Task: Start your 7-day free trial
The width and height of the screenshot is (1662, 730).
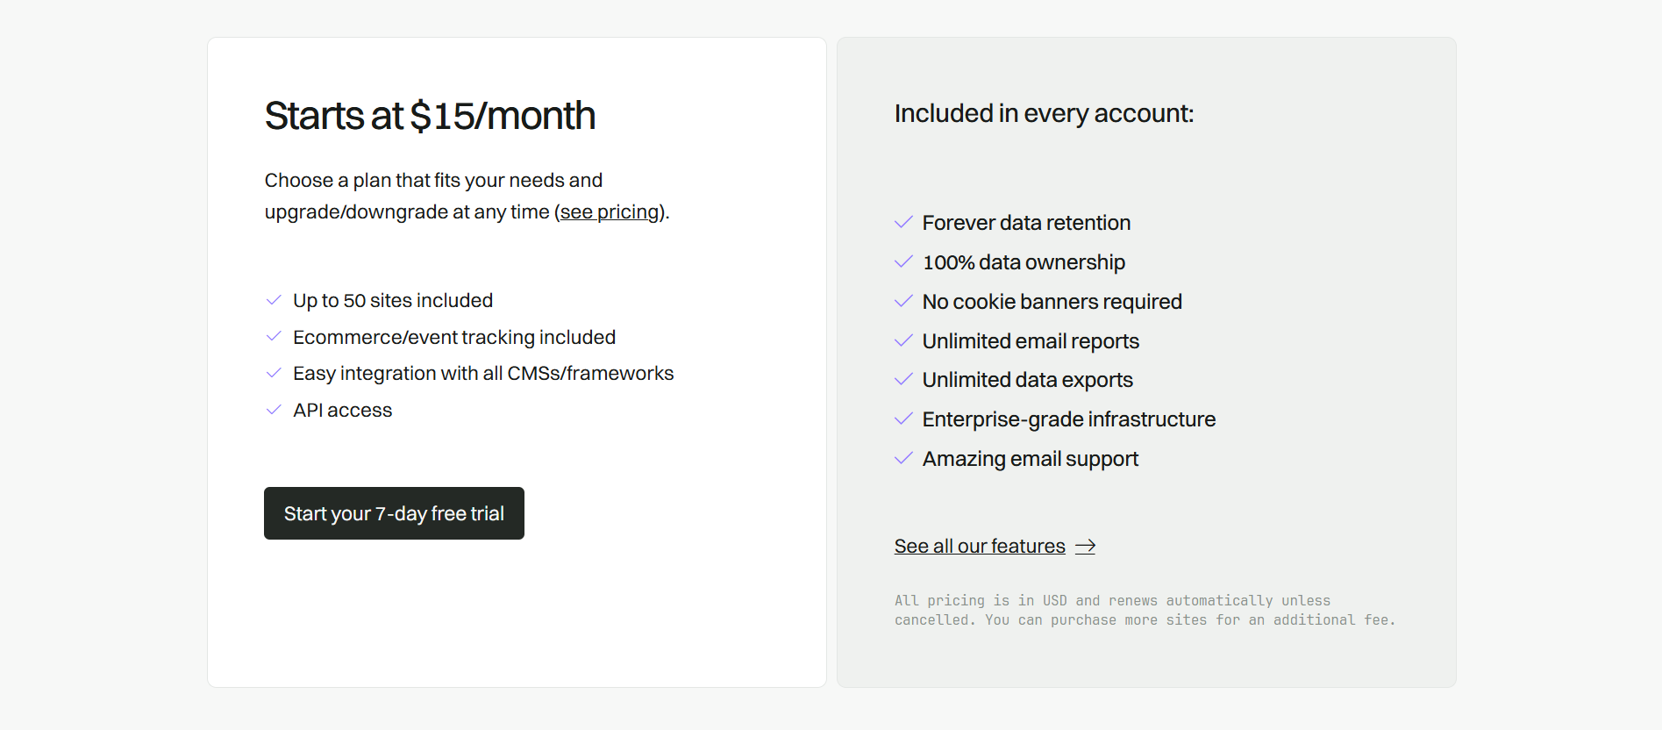Action: [x=394, y=513]
